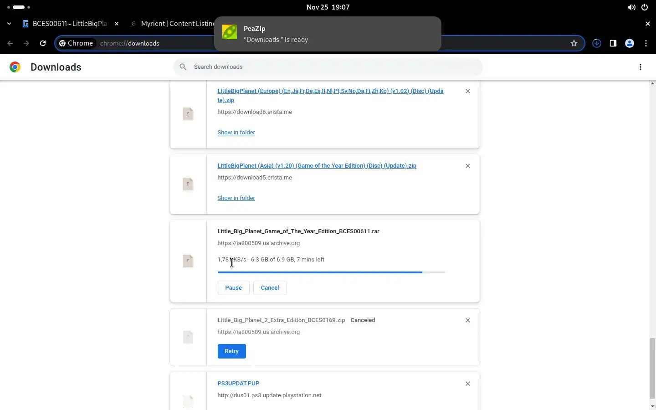Click the search magnifier icon
Screen dimensions: 656x410
pos(183,67)
